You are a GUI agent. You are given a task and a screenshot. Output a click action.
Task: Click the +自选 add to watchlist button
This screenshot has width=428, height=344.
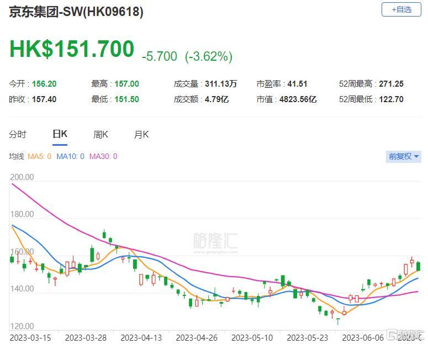(400, 9)
